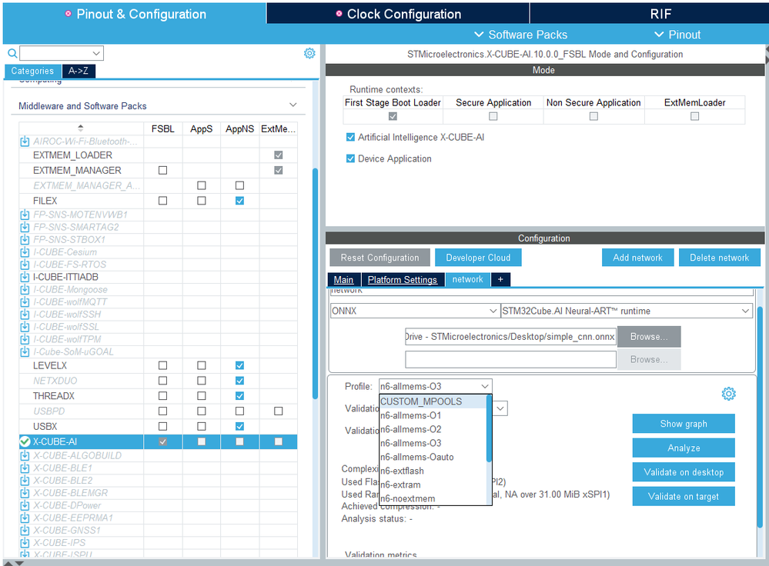Open the categories settings gear icon
Screen dimensions: 769x566
pos(309,53)
